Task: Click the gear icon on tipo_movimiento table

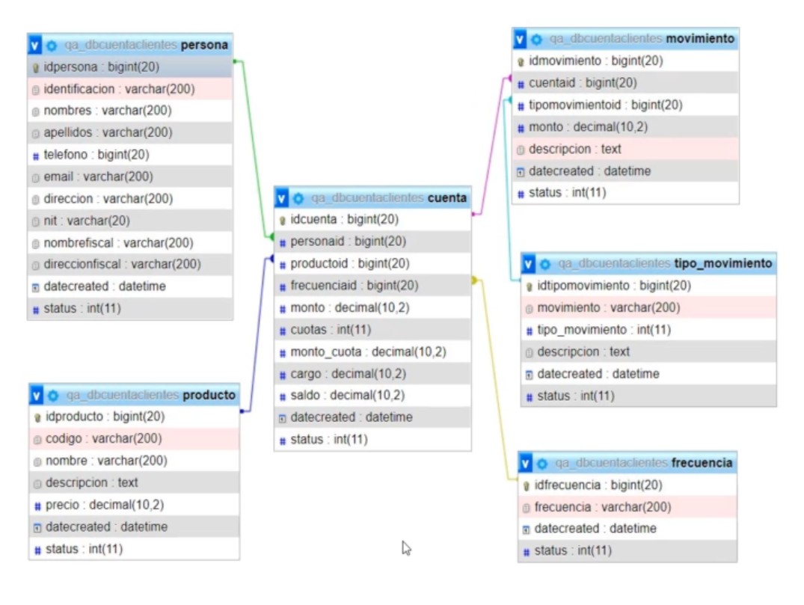Action: [x=545, y=264]
